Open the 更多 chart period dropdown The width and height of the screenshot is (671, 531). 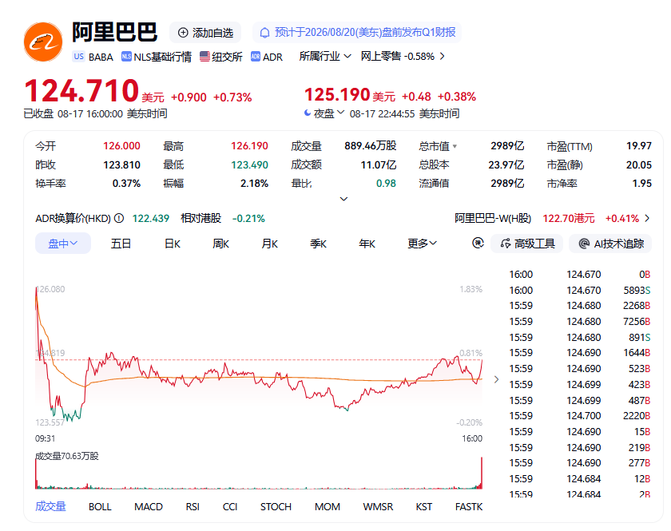tap(422, 244)
